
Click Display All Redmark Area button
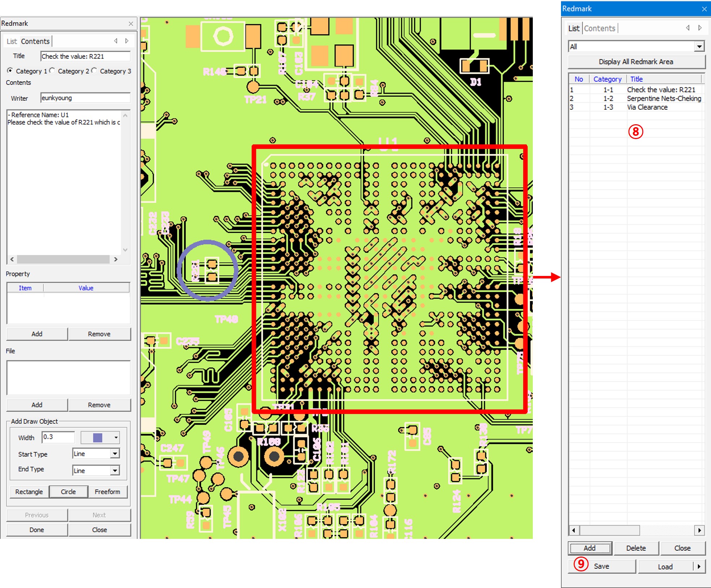point(636,62)
